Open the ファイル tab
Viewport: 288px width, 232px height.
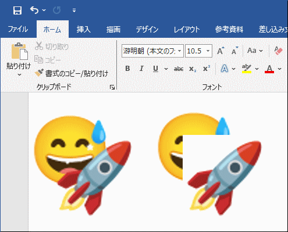point(18,29)
